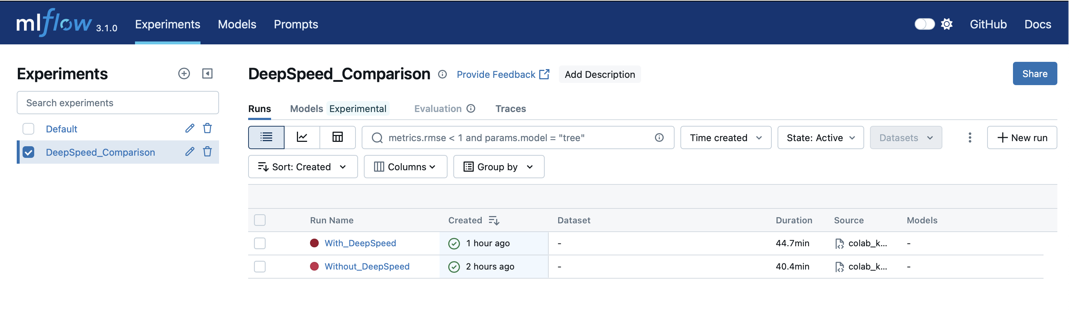Open the Time created dropdown
This screenshot has height=323, width=1069.
point(726,137)
